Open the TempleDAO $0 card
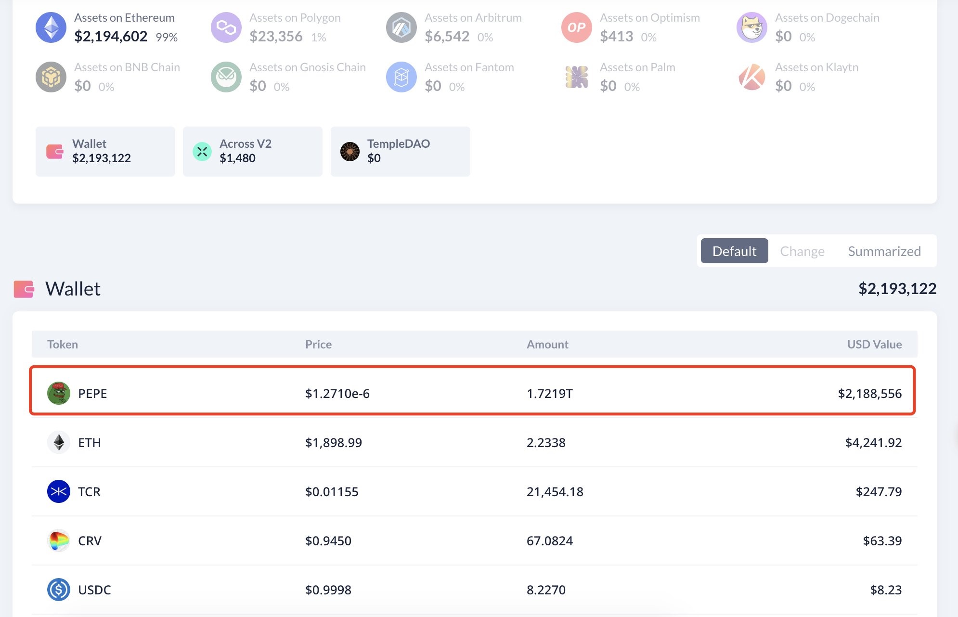The height and width of the screenshot is (617, 958). point(401,152)
